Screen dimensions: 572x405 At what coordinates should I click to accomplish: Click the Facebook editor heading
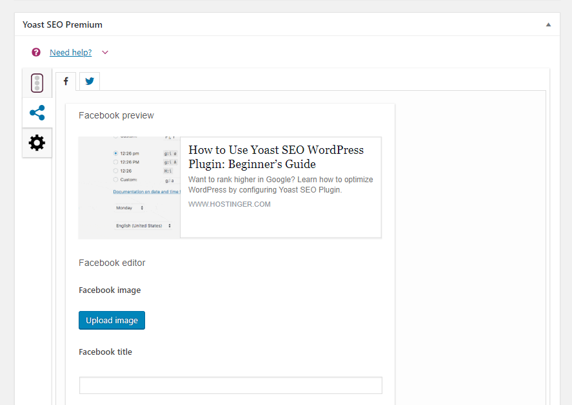coord(112,263)
